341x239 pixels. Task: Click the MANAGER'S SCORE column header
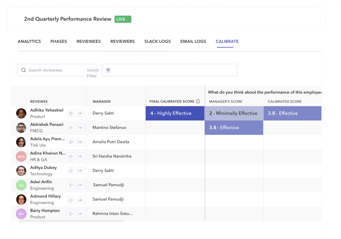pyautogui.click(x=225, y=102)
